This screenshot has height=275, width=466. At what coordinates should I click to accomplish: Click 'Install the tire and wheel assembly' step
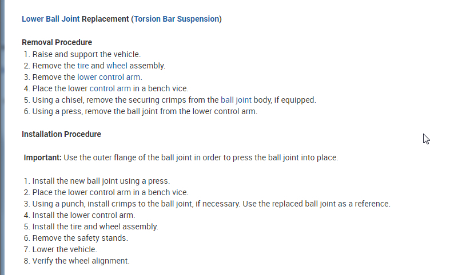pos(95,227)
